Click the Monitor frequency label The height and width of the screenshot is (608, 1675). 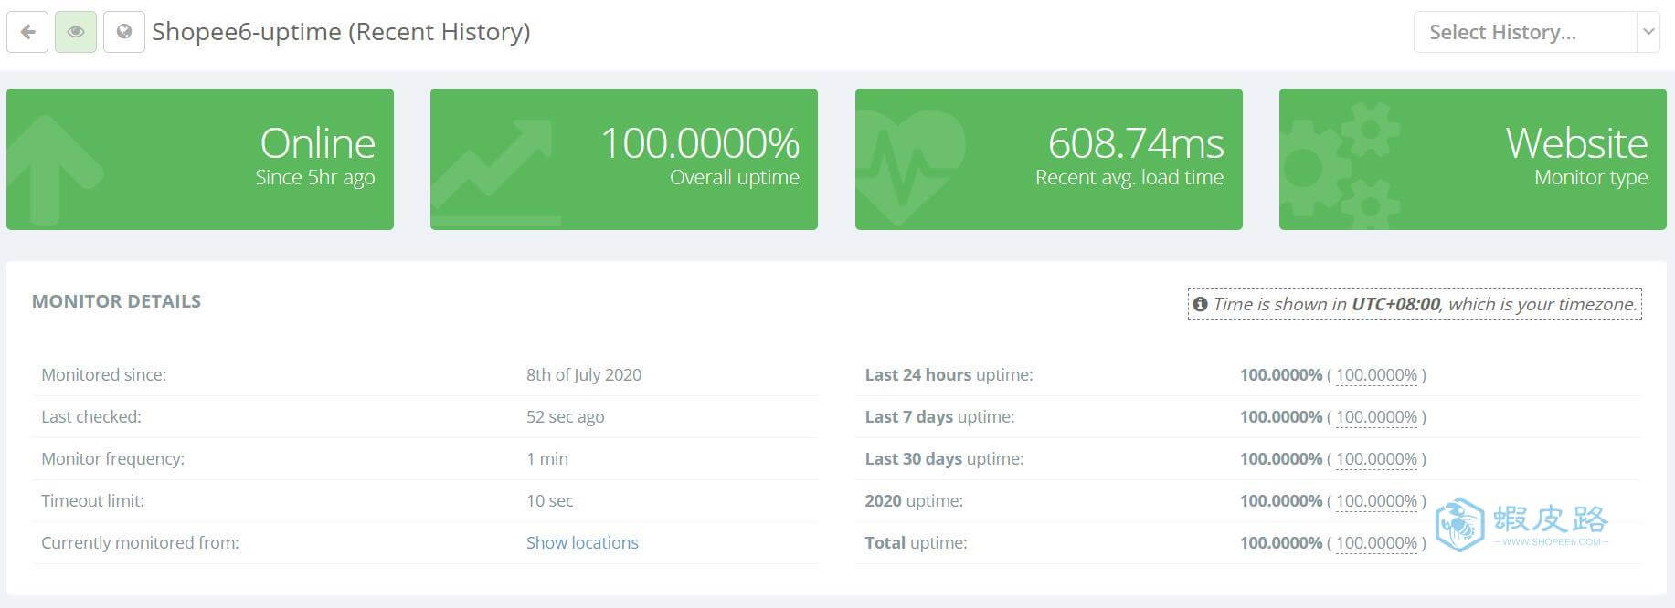pos(112,458)
